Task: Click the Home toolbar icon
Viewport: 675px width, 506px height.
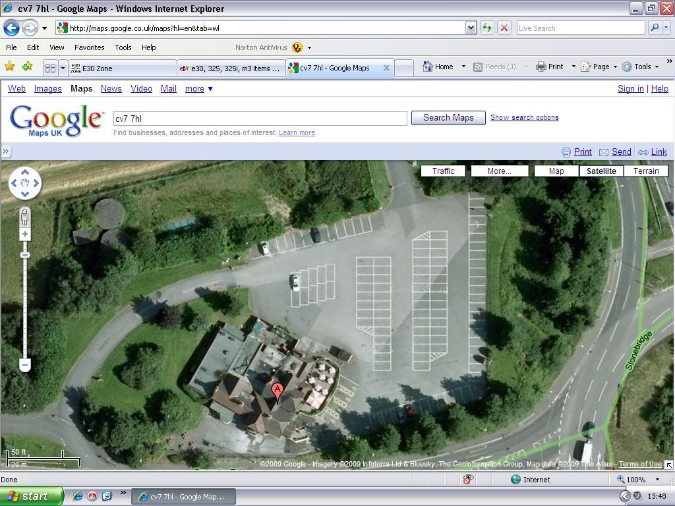Action: pyautogui.click(x=438, y=67)
